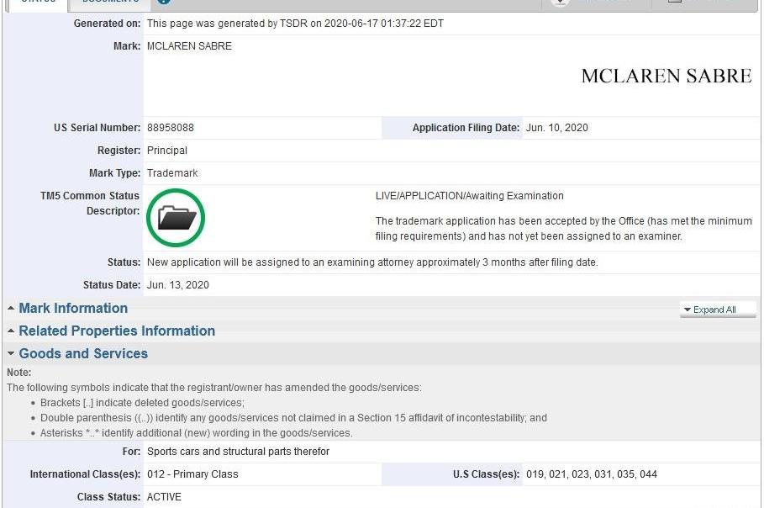Click the '012 - Primary Class' value
Viewport: 764px width, 508px height.
tap(192, 474)
